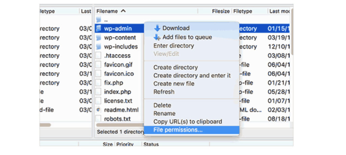Click the 'd-file' entry in local pane
The image size is (346, 155).
pos(47,109)
